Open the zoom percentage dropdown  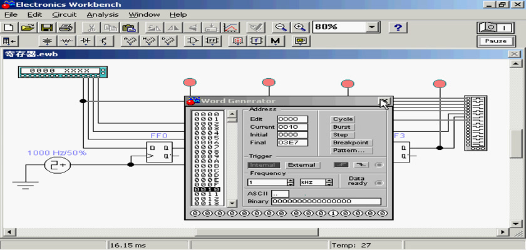tap(373, 27)
